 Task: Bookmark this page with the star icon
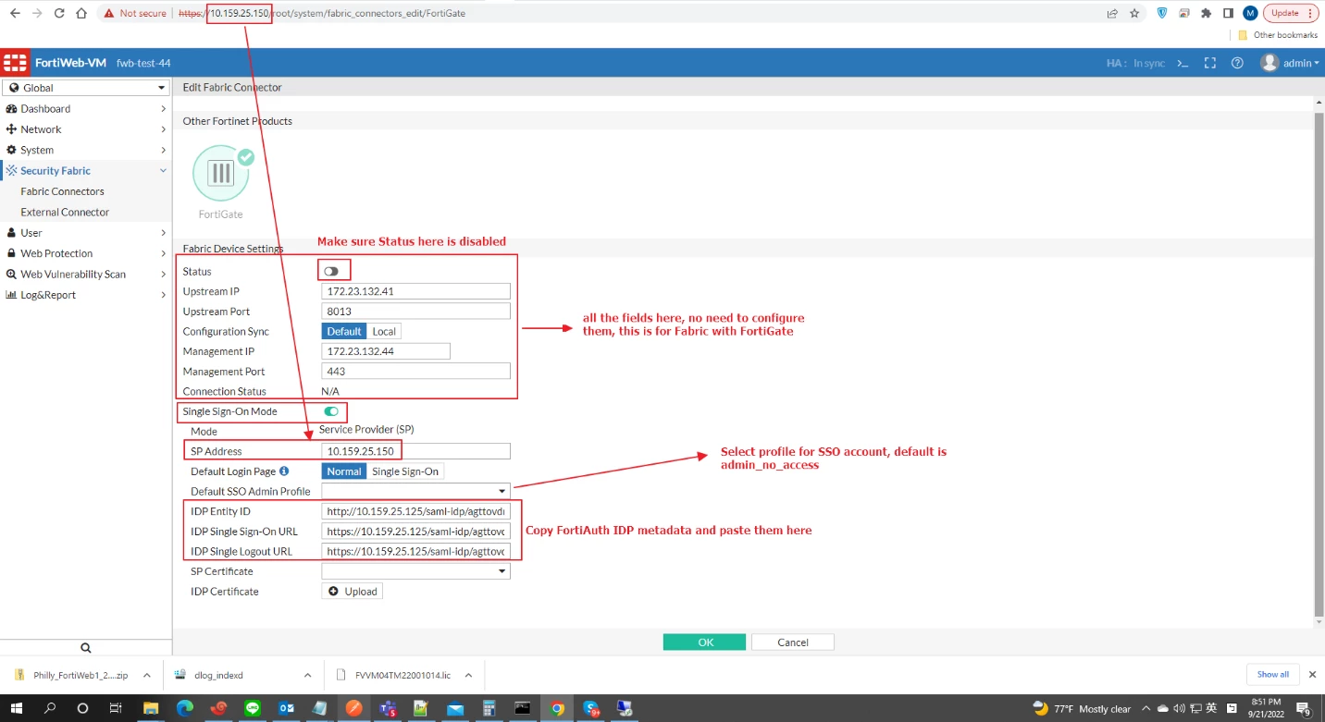pyautogui.click(x=1134, y=13)
